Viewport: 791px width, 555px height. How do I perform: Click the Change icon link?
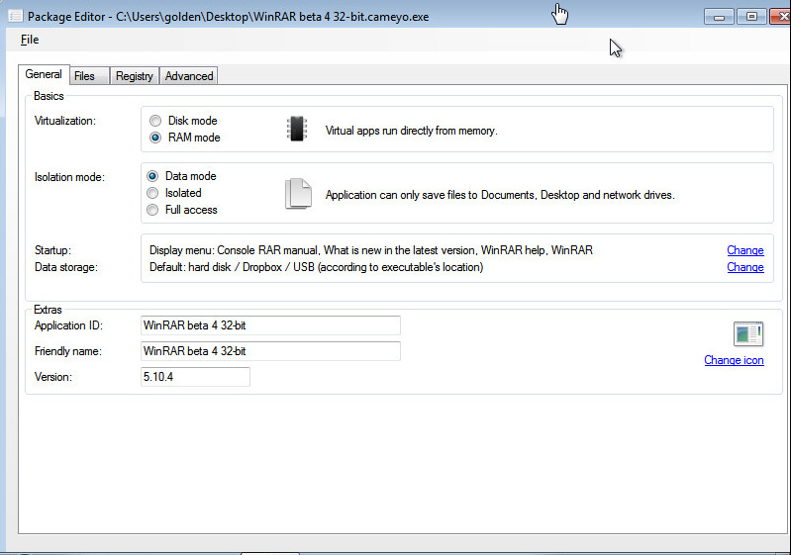coord(734,360)
